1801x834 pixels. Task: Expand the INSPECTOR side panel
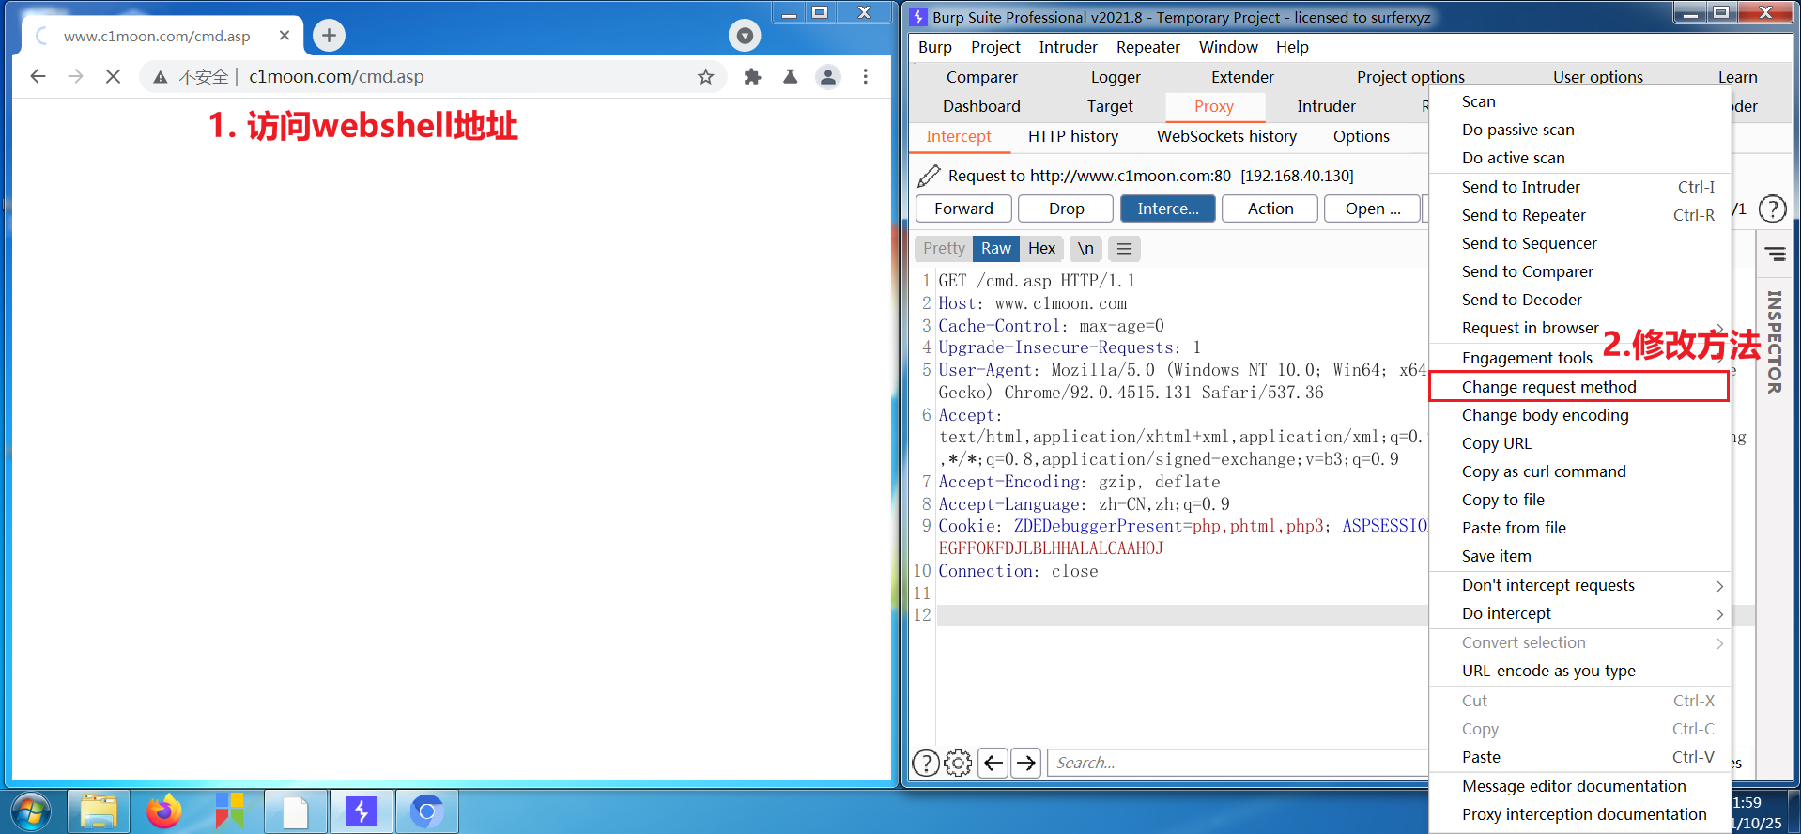pos(1774,342)
